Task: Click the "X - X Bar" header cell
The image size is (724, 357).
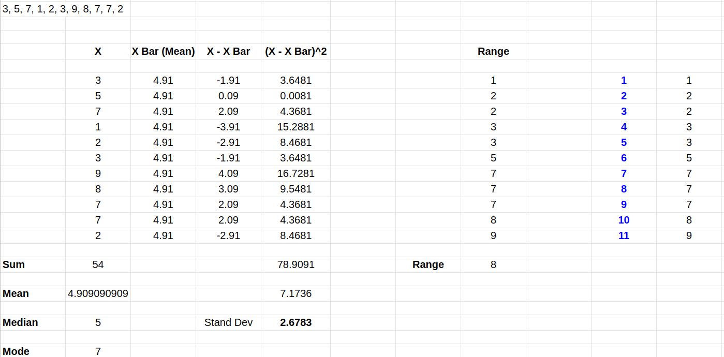Action: click(x=228, y=51)
